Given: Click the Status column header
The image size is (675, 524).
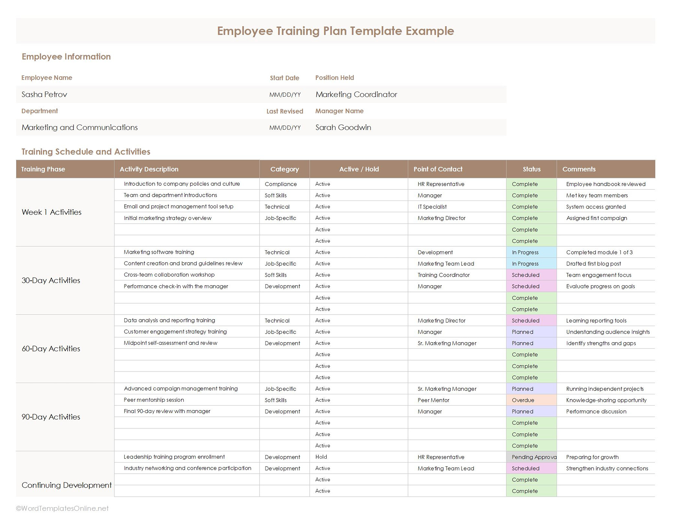Looking at the screenshot, I should [532, 169].
